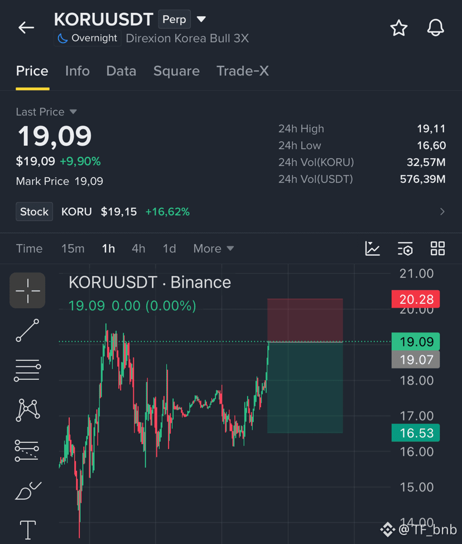Click the large 19,09 last price
The width and height of the screenshot is (462, 544).
point(55,136)
